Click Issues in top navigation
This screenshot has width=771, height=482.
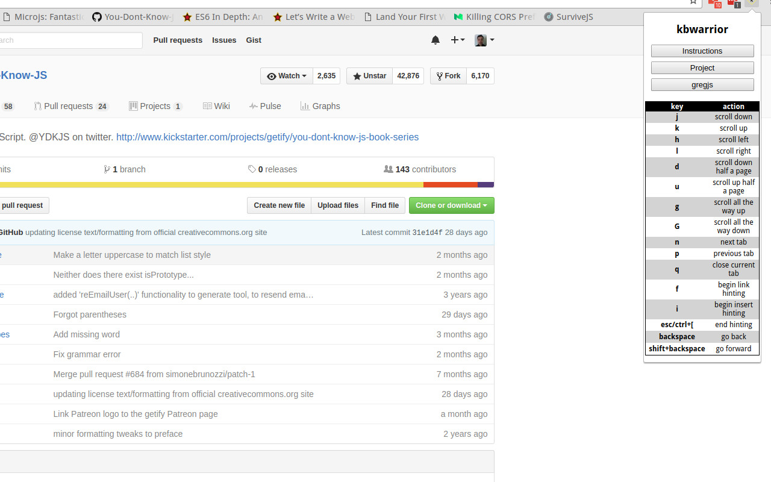[x=224, y=40]
